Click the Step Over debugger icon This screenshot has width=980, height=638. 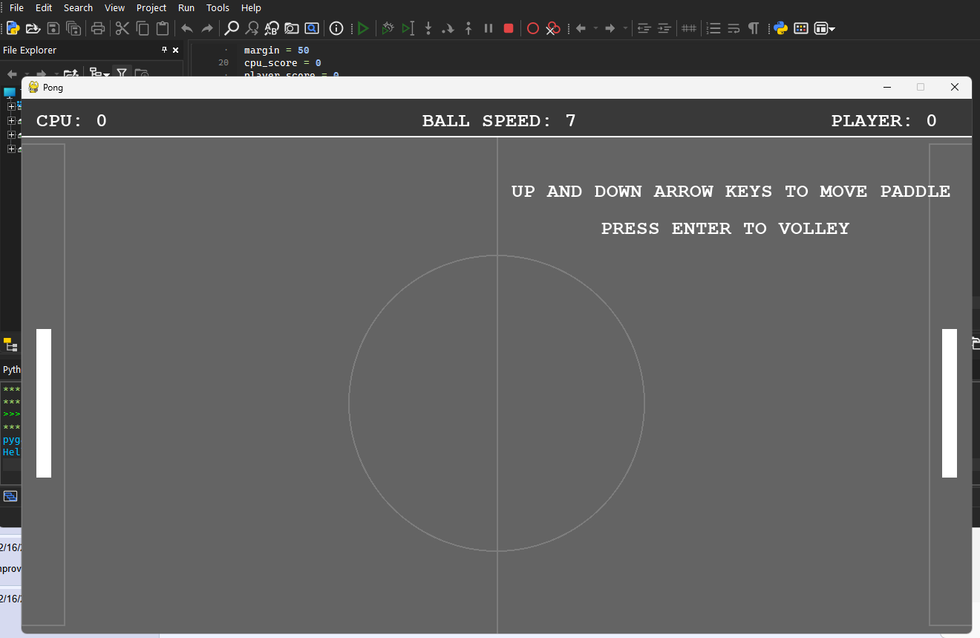pyautogui.click(x=448, y=28)
